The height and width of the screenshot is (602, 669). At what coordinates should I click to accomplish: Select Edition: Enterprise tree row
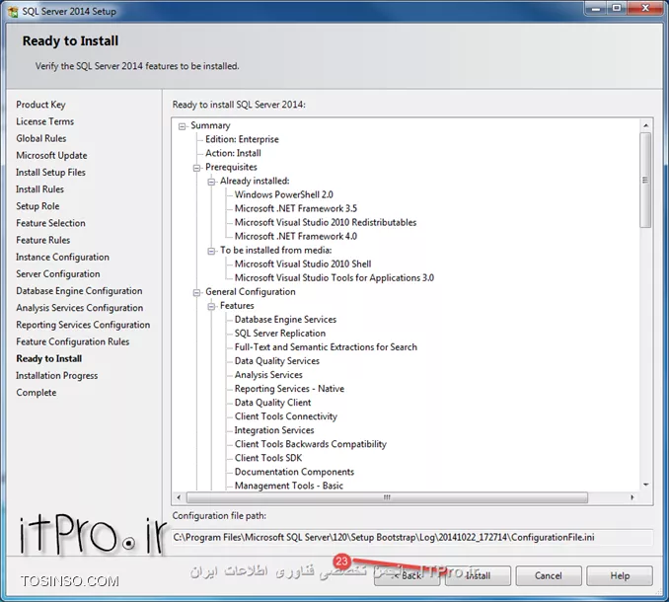point(242,139)
